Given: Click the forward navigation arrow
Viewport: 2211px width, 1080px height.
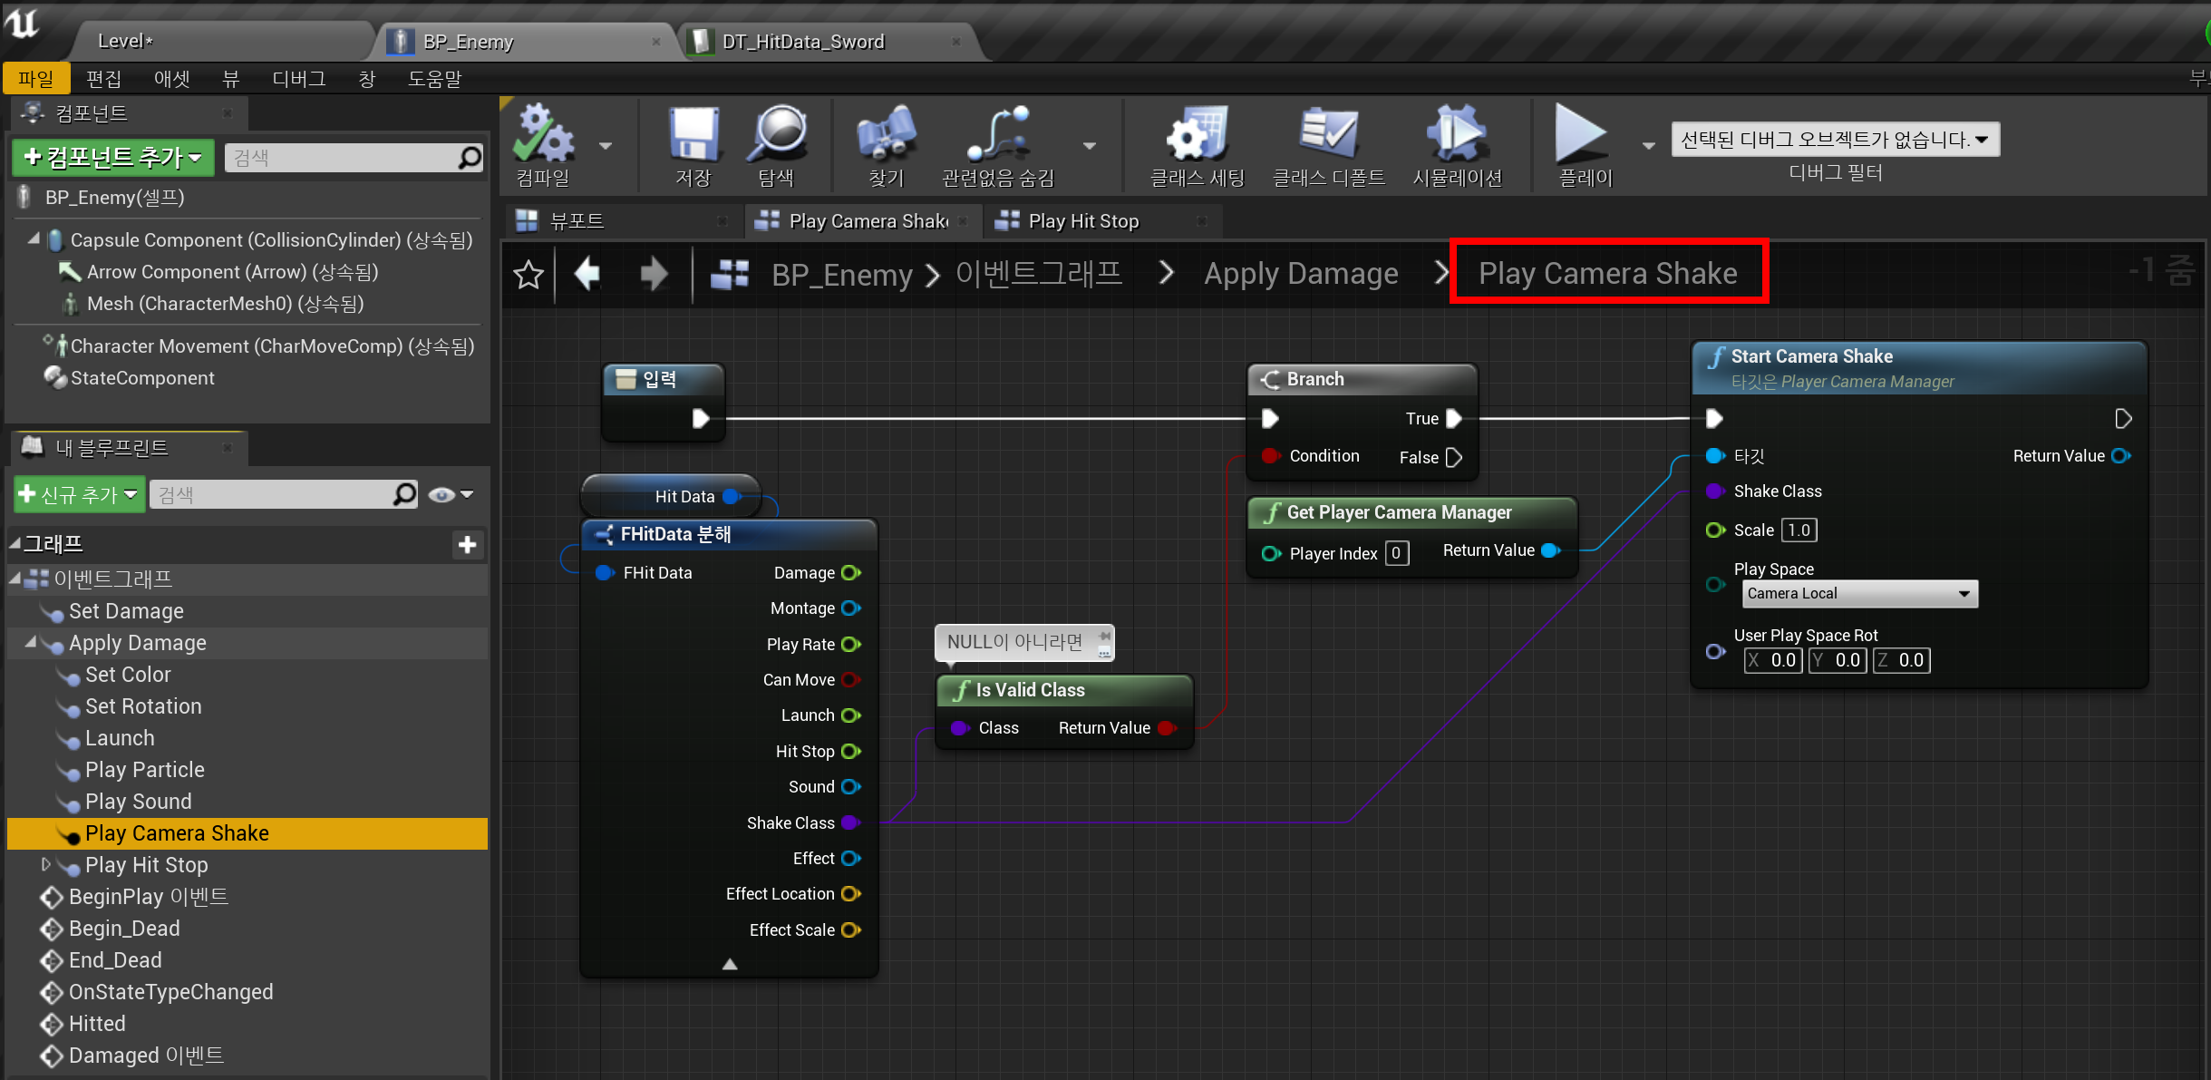Looking at the screenshot, I should click(654, 273).
